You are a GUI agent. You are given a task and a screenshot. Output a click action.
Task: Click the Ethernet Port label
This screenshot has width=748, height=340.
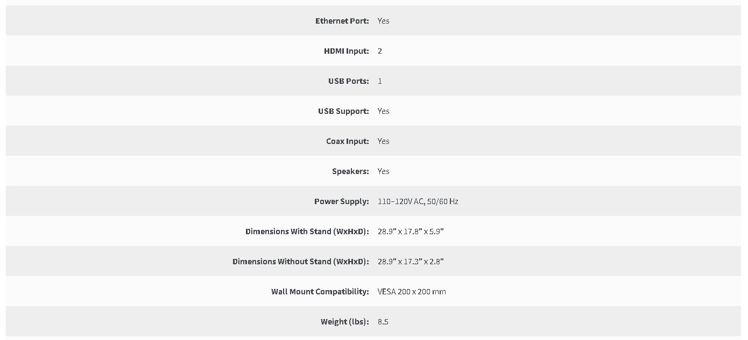(x=342, y=21)
